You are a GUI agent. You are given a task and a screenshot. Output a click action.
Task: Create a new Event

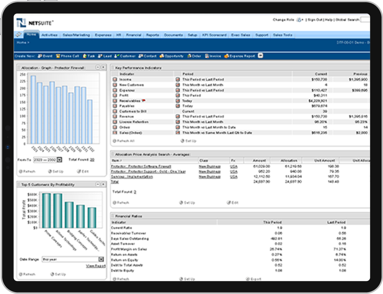[x=45, y=56]
